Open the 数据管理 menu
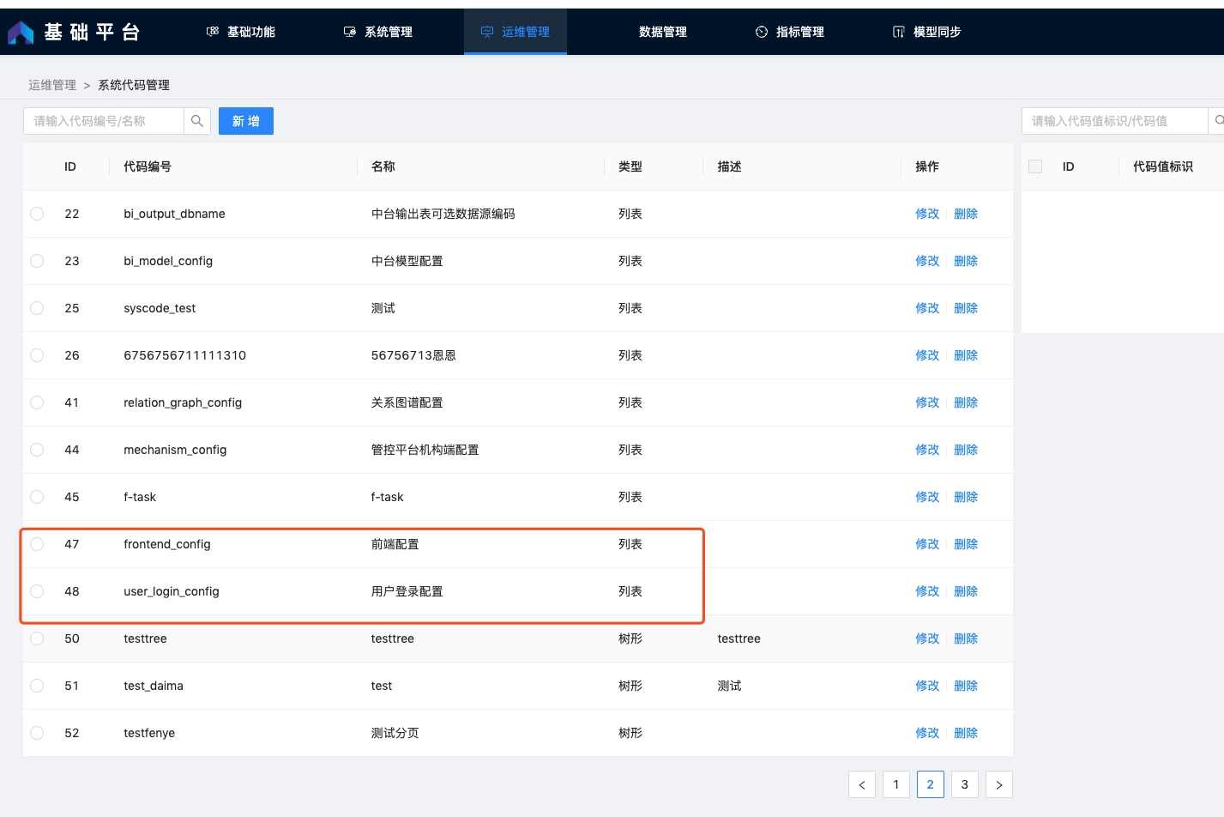 [663, 32]
